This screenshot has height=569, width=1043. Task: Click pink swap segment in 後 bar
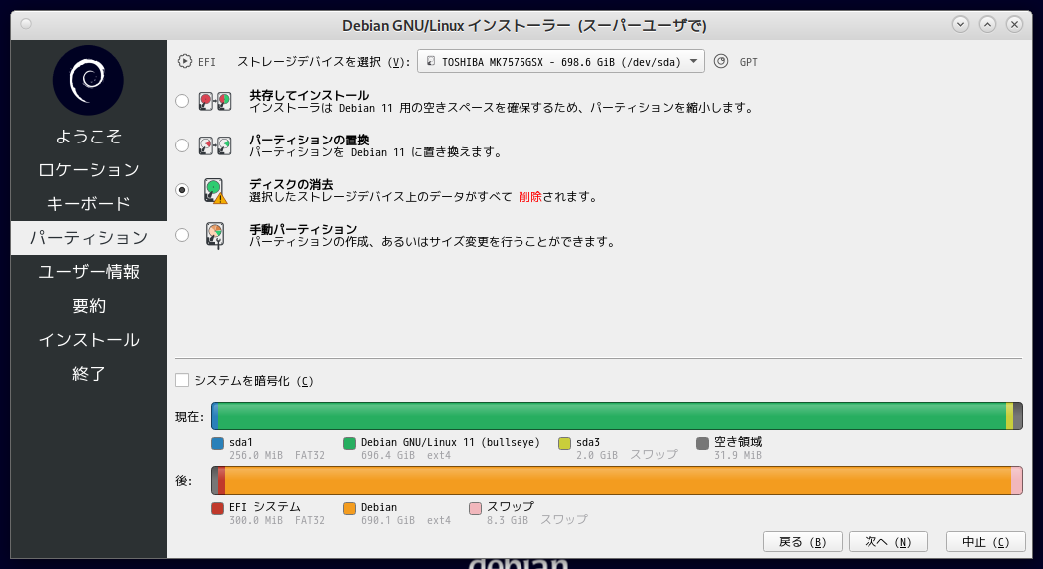point(1016,480)
